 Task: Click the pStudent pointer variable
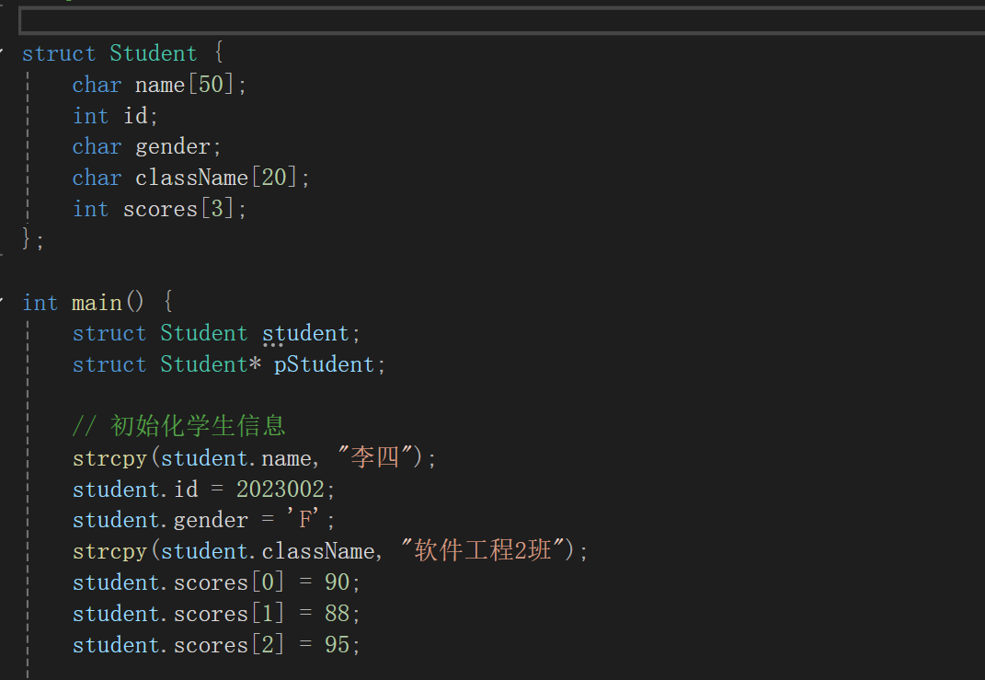324,365
